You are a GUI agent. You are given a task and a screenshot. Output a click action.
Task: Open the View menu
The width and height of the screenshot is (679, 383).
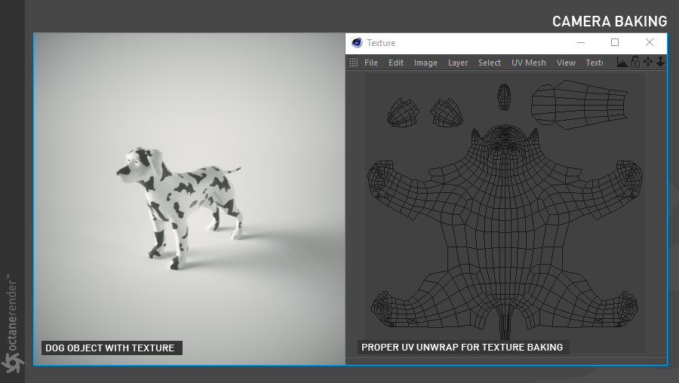click(566, 63)
